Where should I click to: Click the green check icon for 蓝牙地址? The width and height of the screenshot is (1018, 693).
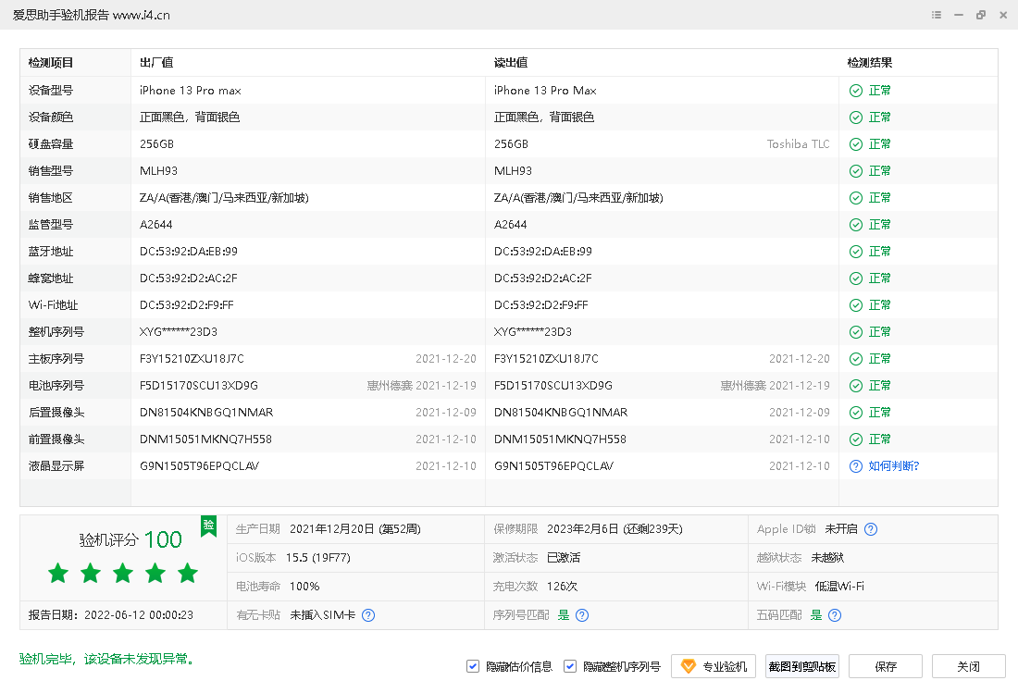(x=856, y=251)
